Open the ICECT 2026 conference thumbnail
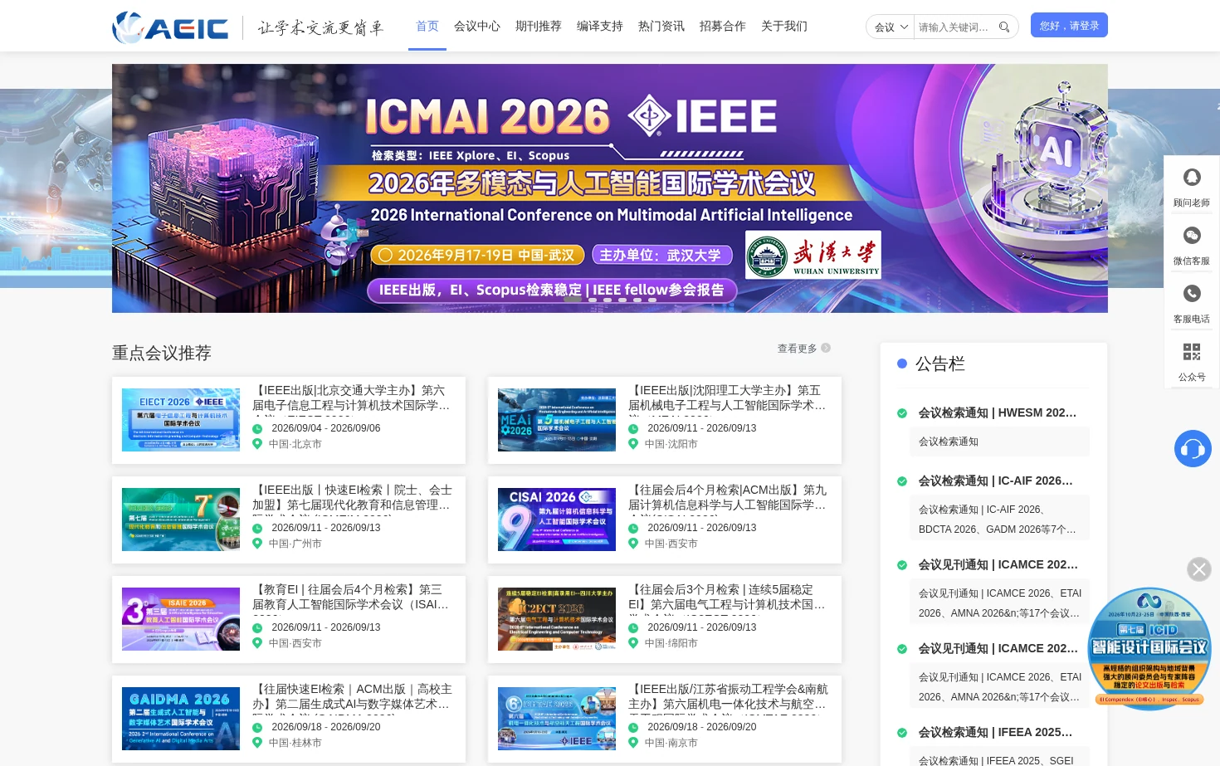This screenshot has height=766, width=1220. tap(557, 619)
